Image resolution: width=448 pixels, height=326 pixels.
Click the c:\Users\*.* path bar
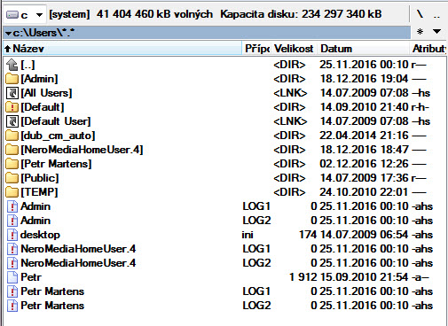207,33
